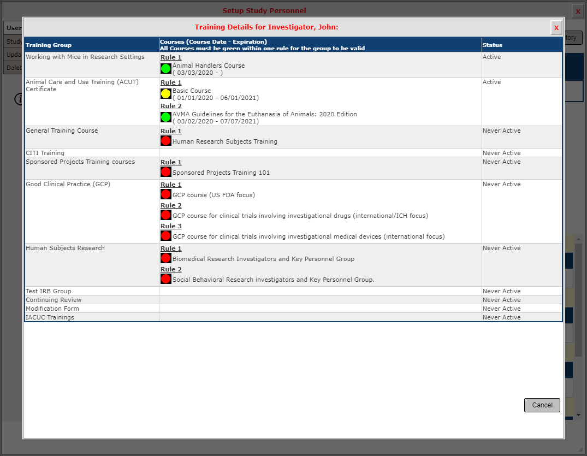Click red status light for Human Research Subjects Training
This screenshot has width=587, height=456.
point(166,141)
